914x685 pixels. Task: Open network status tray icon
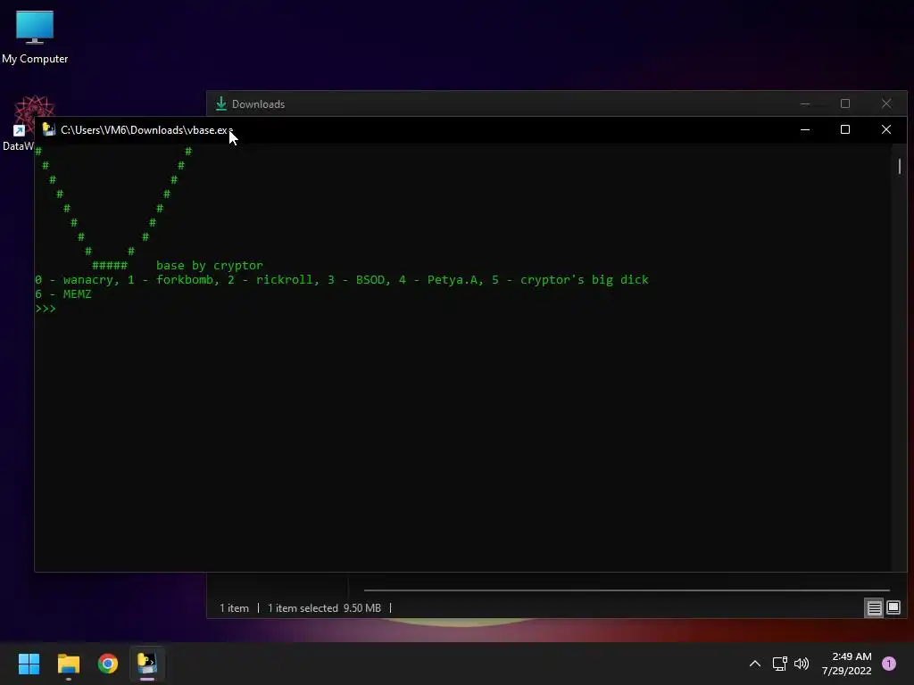(779, 664)
